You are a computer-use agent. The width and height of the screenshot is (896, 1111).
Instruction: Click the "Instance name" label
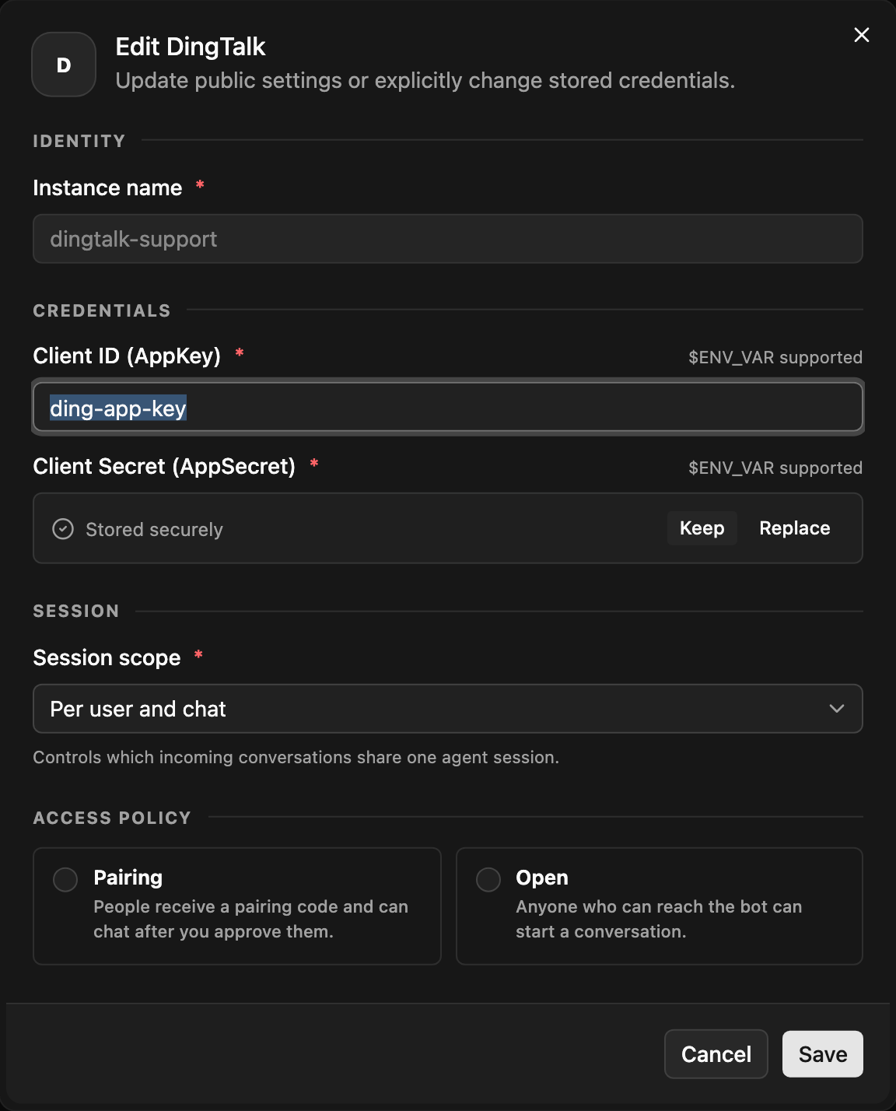coord(108,188)
